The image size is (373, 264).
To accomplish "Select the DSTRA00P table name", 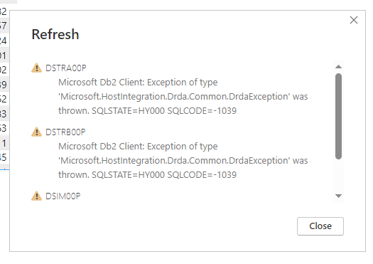I will pos(66,68).
